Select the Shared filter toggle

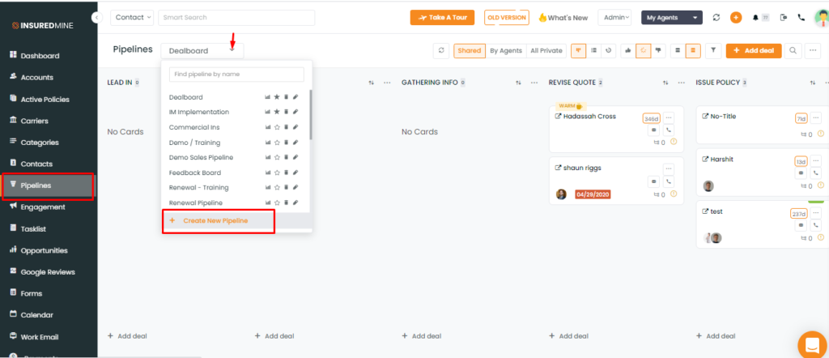(470, 51)
